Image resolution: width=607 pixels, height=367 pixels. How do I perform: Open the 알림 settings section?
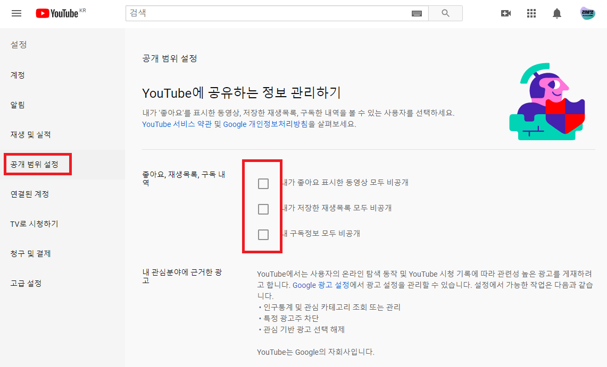18,105
